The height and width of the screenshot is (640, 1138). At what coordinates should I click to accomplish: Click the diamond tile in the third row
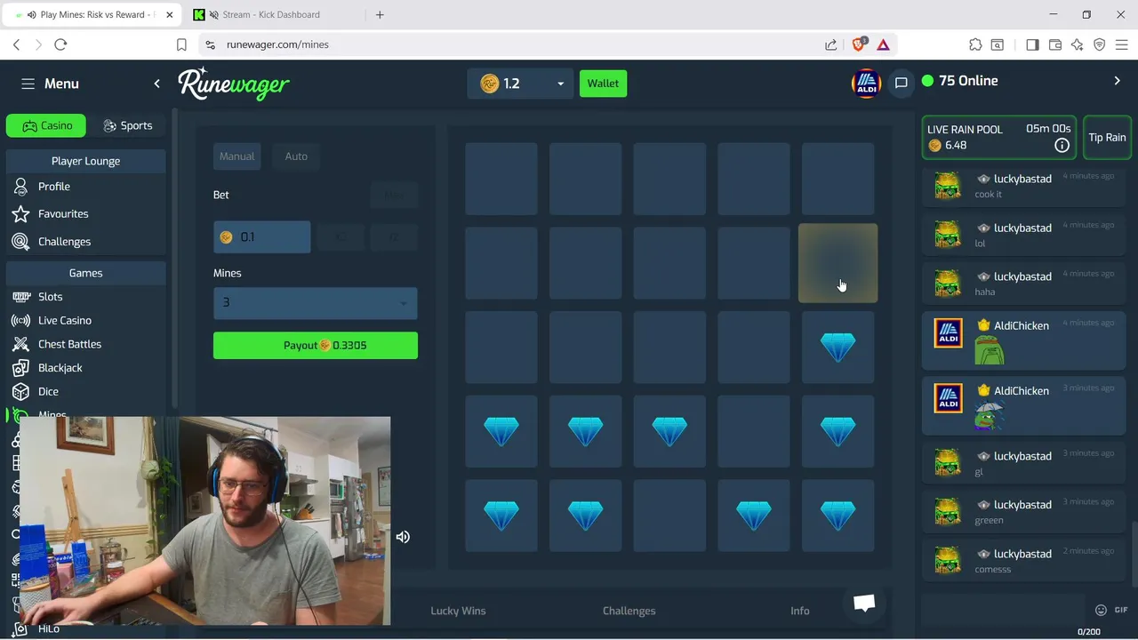[837, 348]
